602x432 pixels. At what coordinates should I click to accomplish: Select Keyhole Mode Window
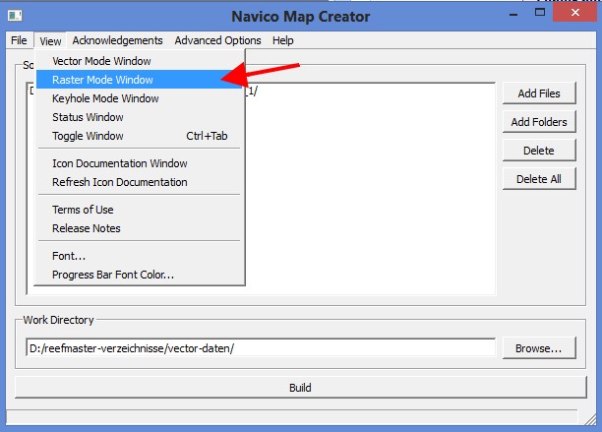[105, 98]
